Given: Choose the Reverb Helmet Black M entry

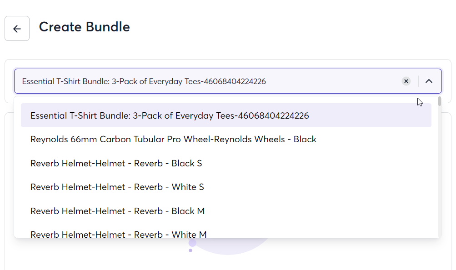Looking at the screenshot, I should 226,211.
